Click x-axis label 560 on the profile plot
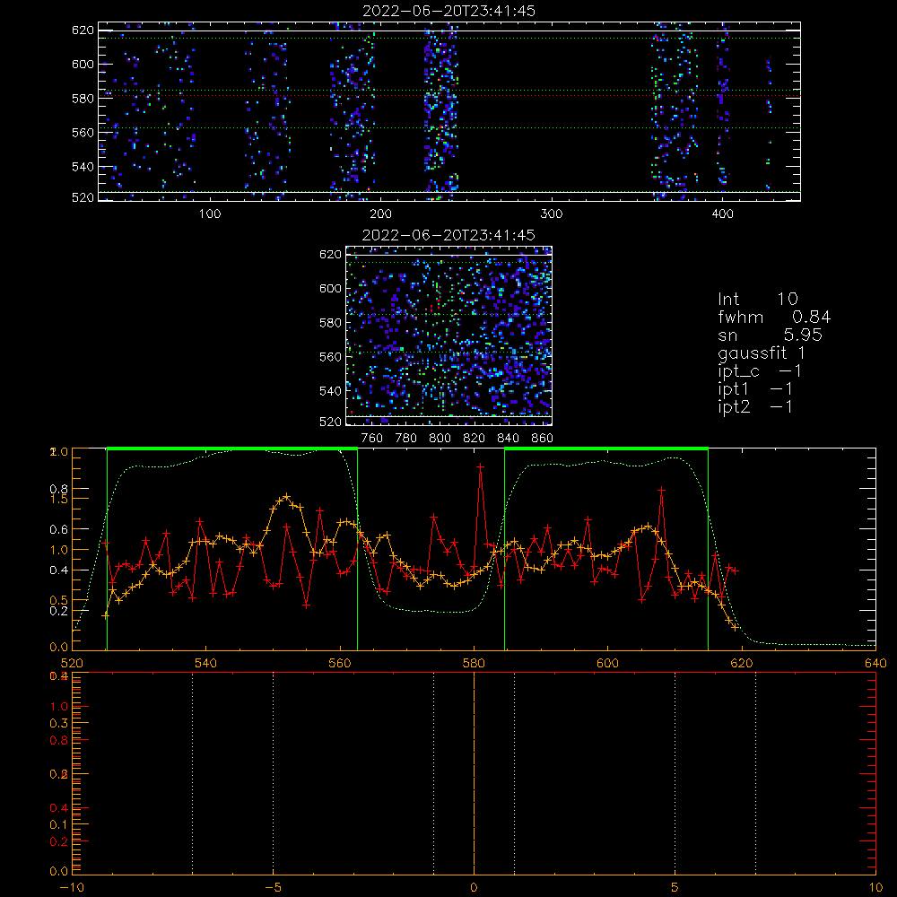Screen dimensions: 897x897 pos(340,664)
